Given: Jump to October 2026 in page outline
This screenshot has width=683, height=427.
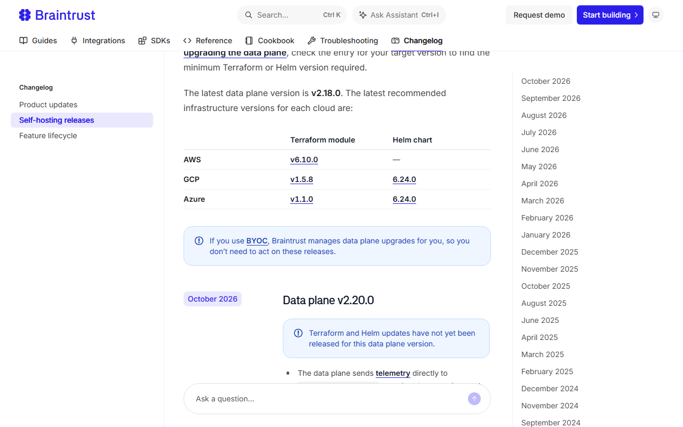Looking at the screenshot, I should (x=546, y=81).
